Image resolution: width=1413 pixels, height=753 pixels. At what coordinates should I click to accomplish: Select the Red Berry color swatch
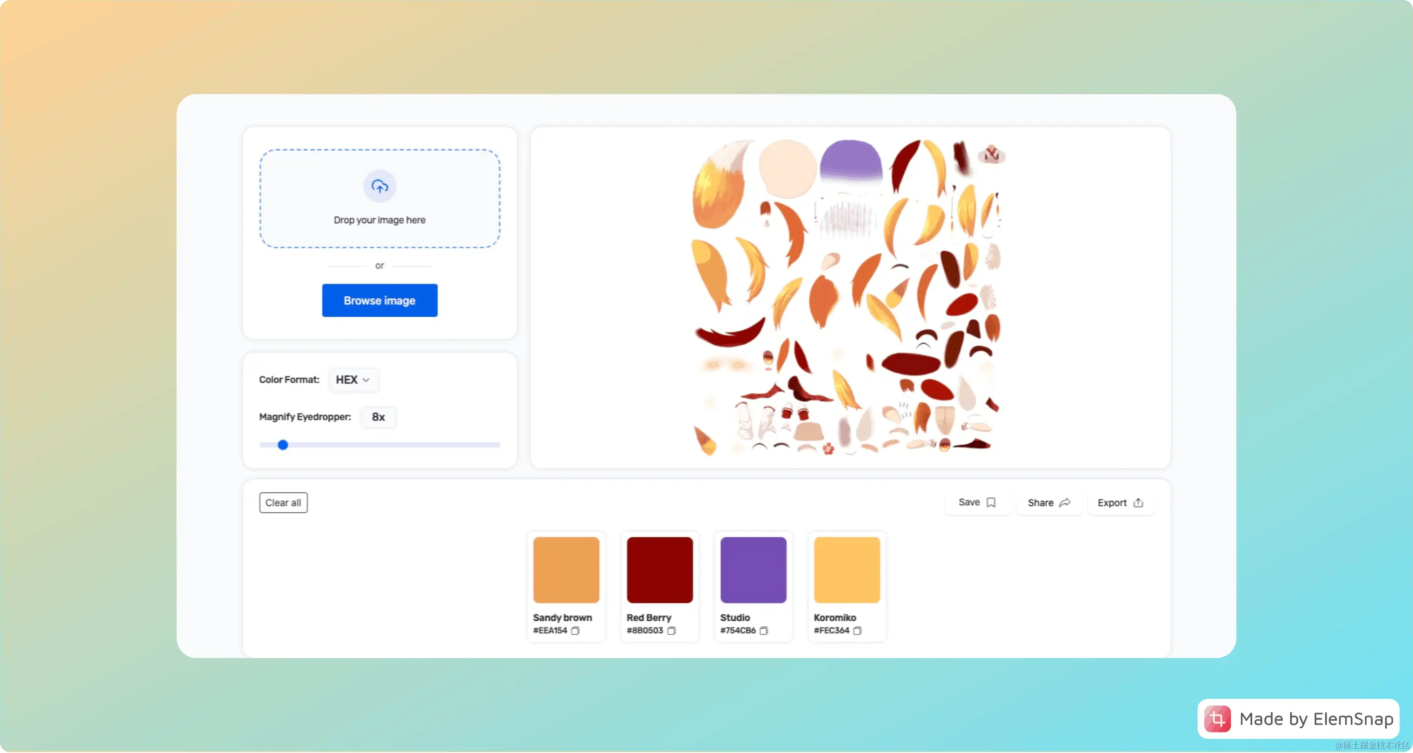point(659,570)
